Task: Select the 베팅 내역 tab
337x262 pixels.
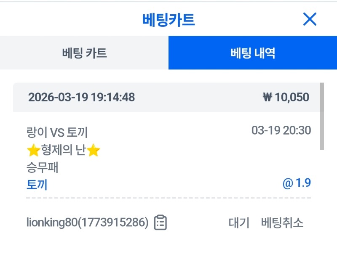Action: coord(253,53)
